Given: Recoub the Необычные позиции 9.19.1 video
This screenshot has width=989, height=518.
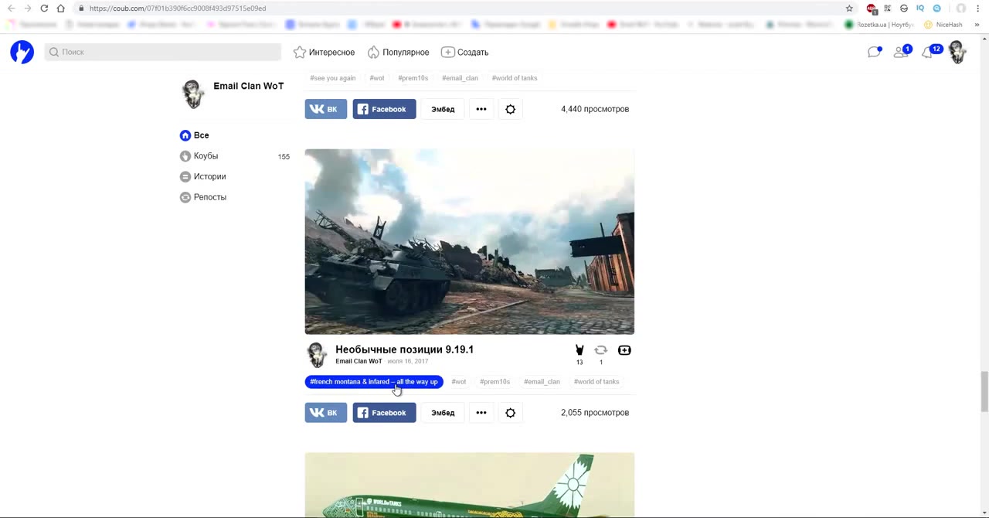Looking at the screenshot, I should tap(600, 350).
